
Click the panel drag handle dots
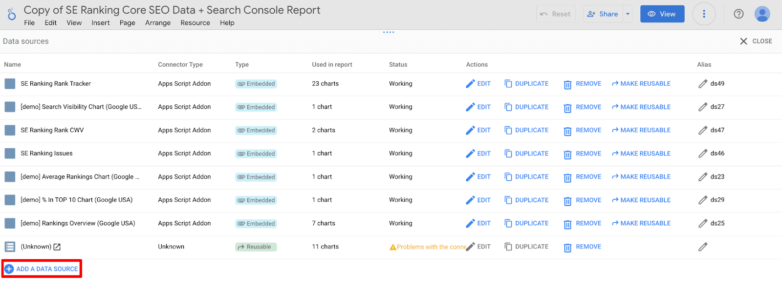[x=389, y=32]
